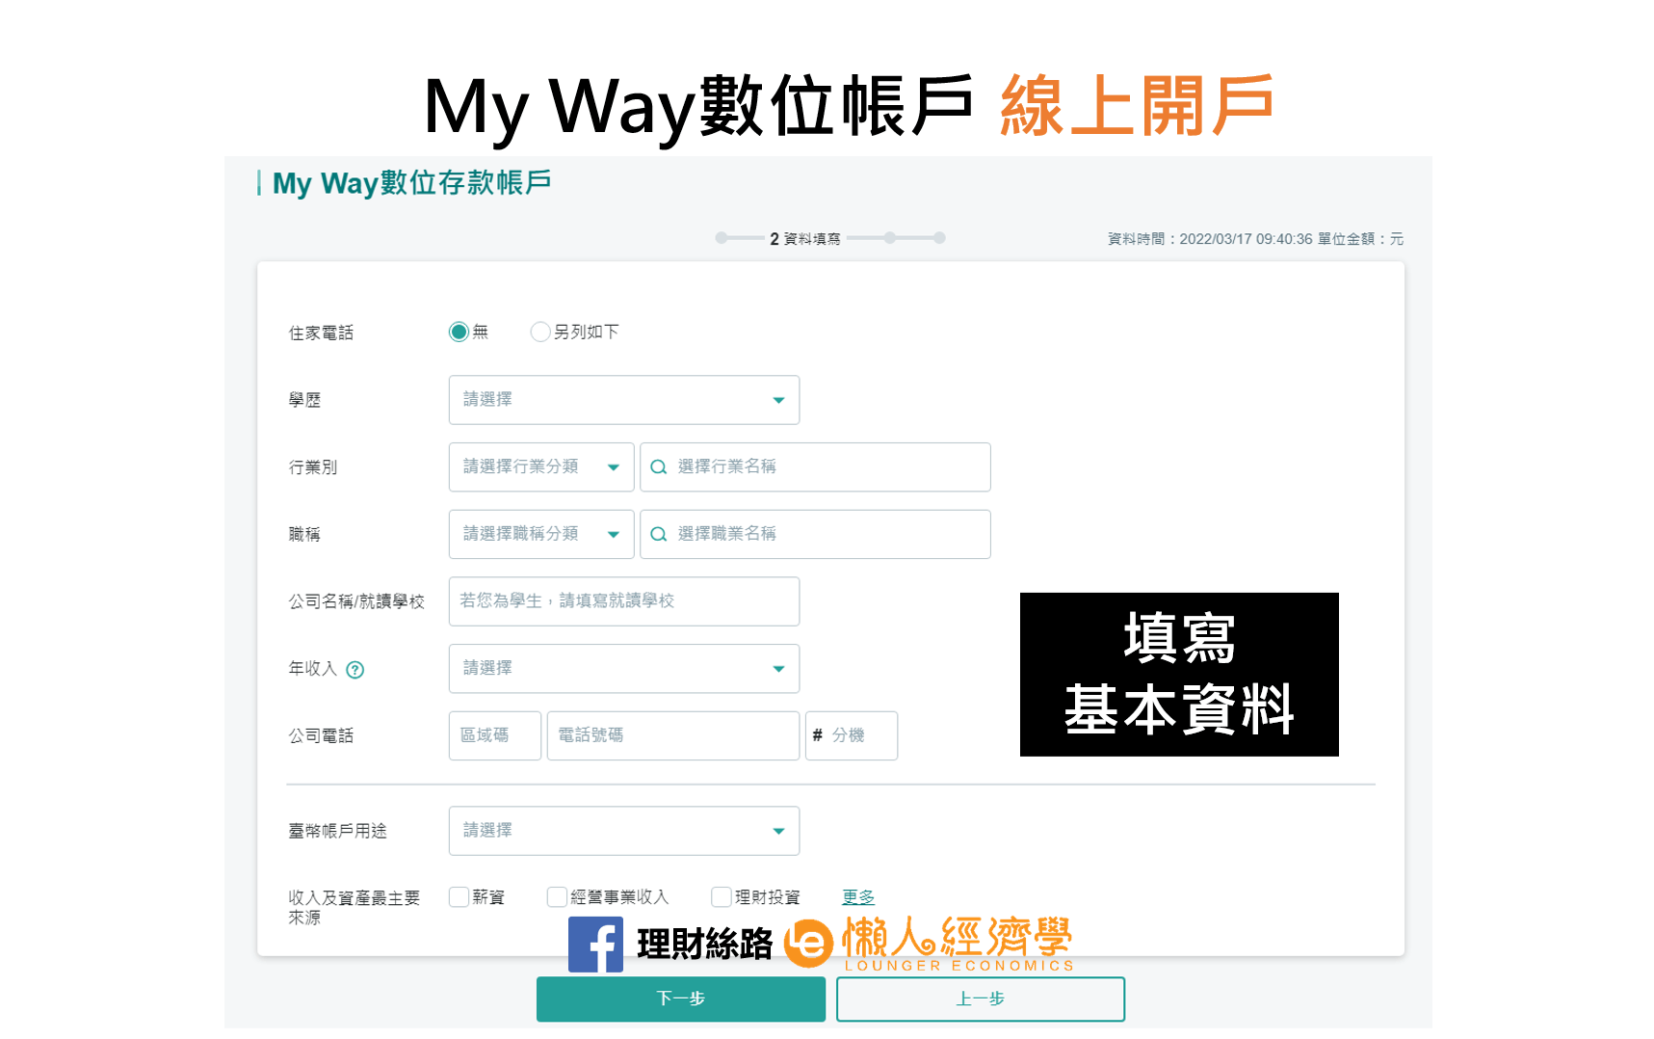This screenshot has width=1654, height=1039.
Task: Check the 理財投資 checkbox
Action: click(722, 897)
